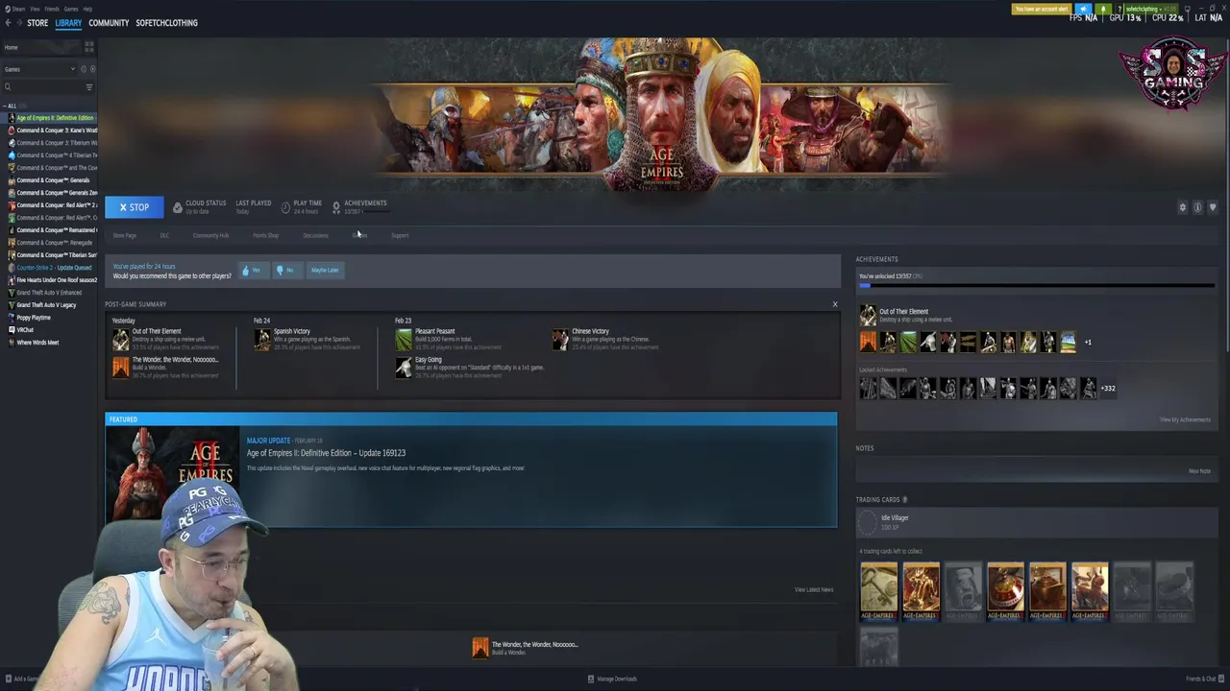Open game settings gear icon

click(x=1183, y=207)
